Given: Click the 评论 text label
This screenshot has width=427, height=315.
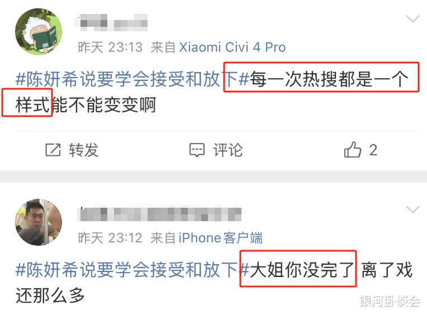Looking at the screenshot, I should pos(227,150).
